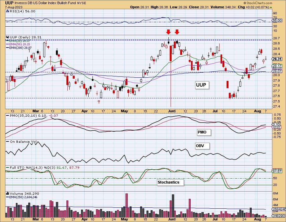Click the 81.67 stochastic value tag at right
This screenshot has height=222, width=286.
[x=277, y=171]
